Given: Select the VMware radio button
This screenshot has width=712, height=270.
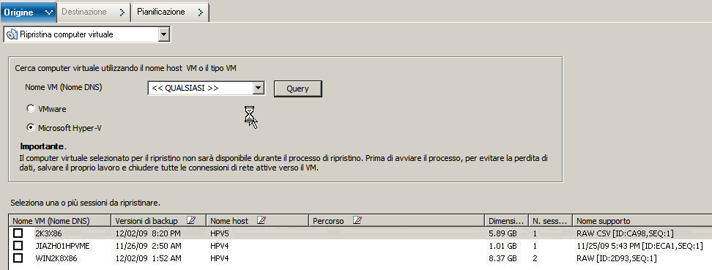Looking at the screenshot, I should point(31,108).
